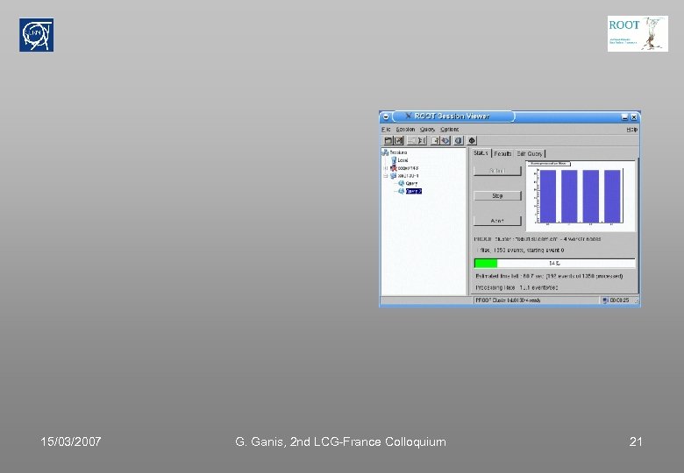Viewport: 684px width, 473px height.
Task: Select the expanded session below red-star entry
Action: click(x=404, y=176)
